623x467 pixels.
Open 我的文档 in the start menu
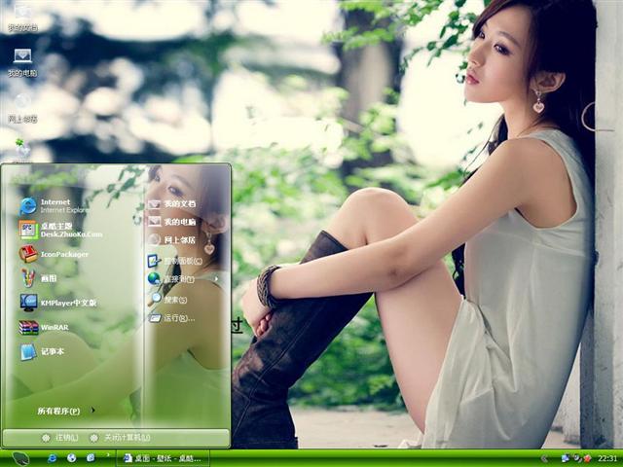(x=172, y=204)
